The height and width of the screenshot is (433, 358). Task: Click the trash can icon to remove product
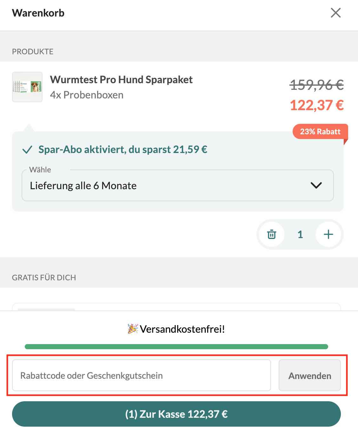(271, 234)
